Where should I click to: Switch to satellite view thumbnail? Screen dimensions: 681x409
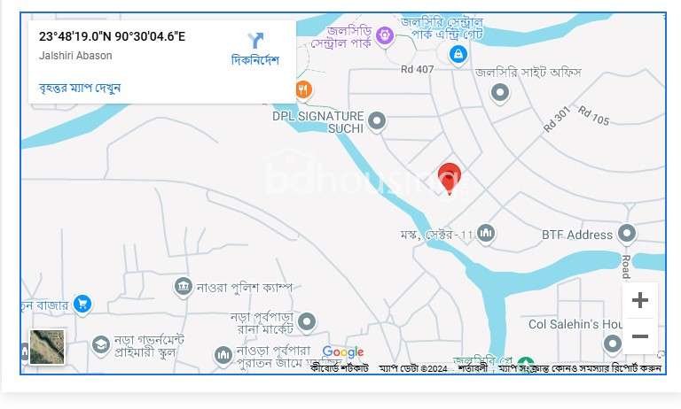tap(47, 347)
